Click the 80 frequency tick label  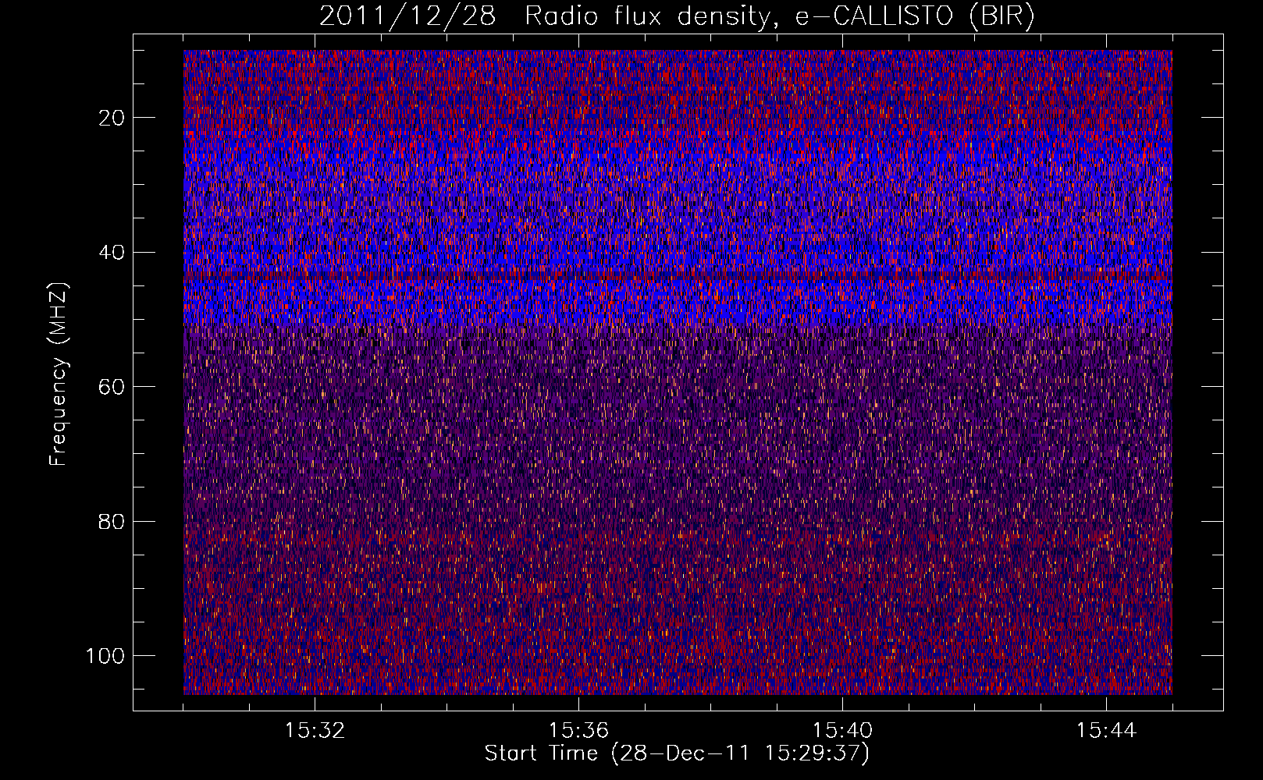[x=112, y=521]
